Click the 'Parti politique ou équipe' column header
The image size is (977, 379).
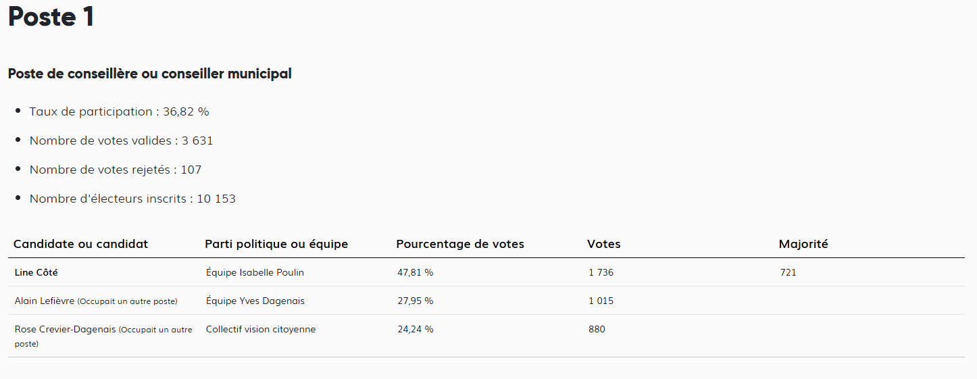(276, 244)
